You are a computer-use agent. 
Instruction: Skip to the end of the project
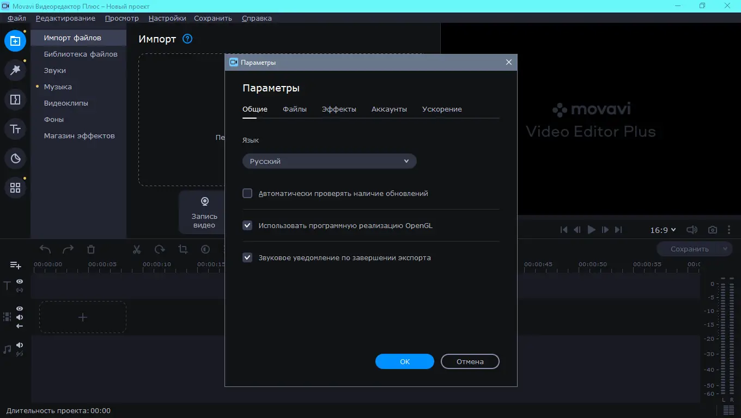(x=618, y=230)
